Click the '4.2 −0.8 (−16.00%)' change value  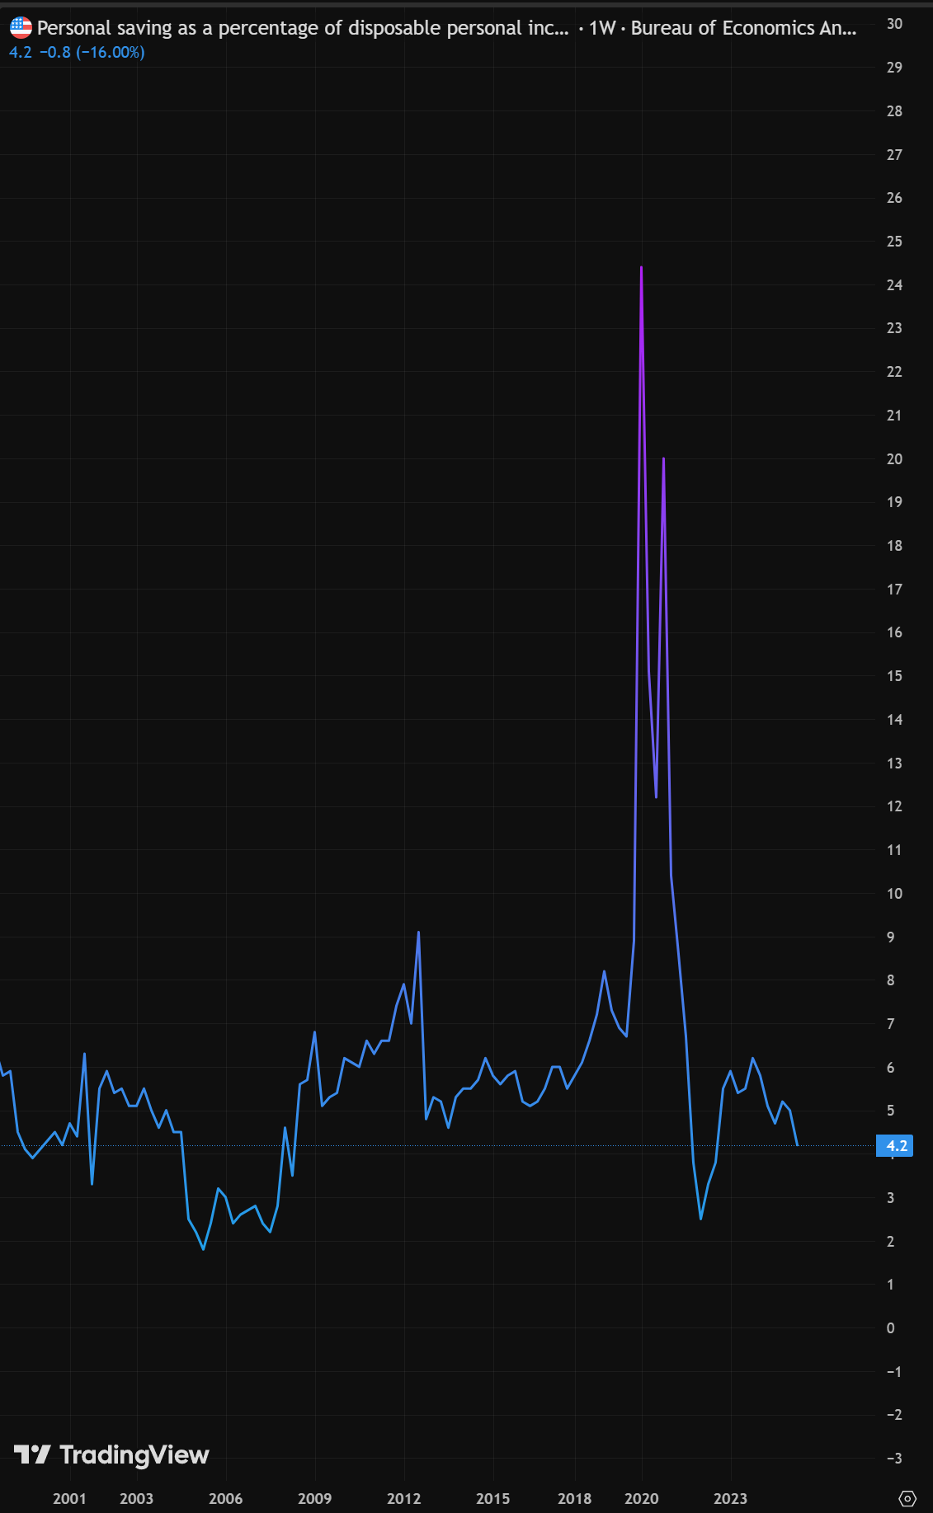click(77, 52)
